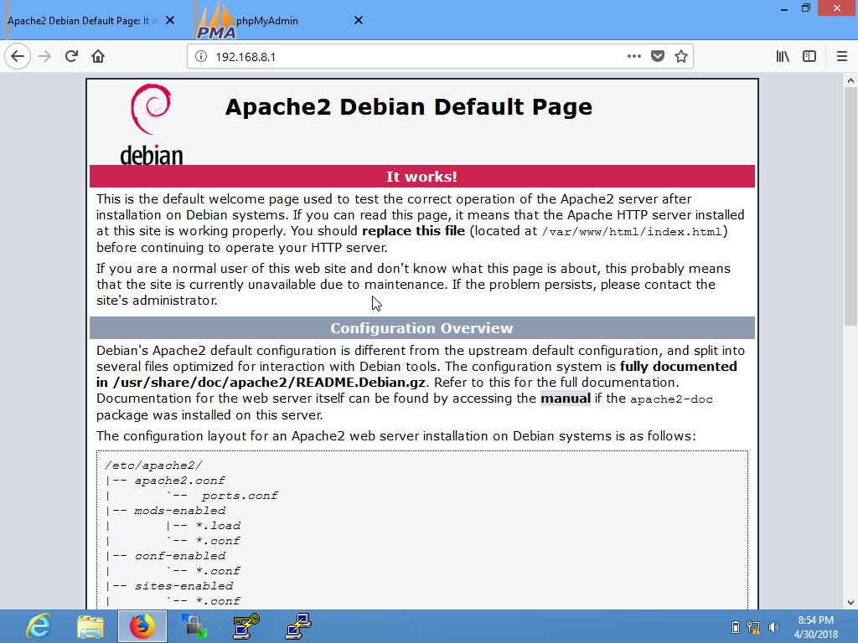
Task: Click the Firefox taskbar icon
Action: tap(142, 626)
